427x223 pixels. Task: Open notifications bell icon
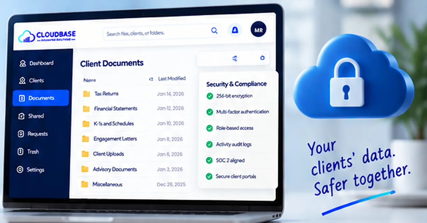click(235, 30)
